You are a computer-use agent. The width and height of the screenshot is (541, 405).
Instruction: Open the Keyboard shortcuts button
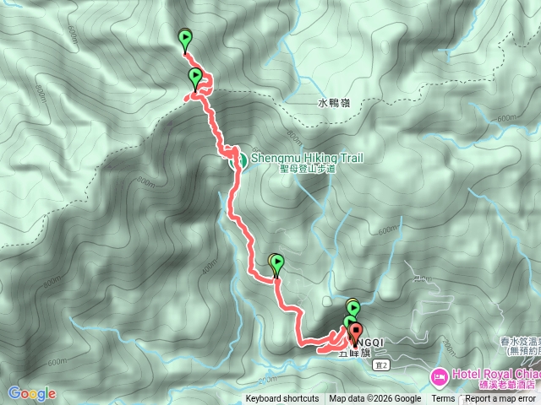click(281, 399)
